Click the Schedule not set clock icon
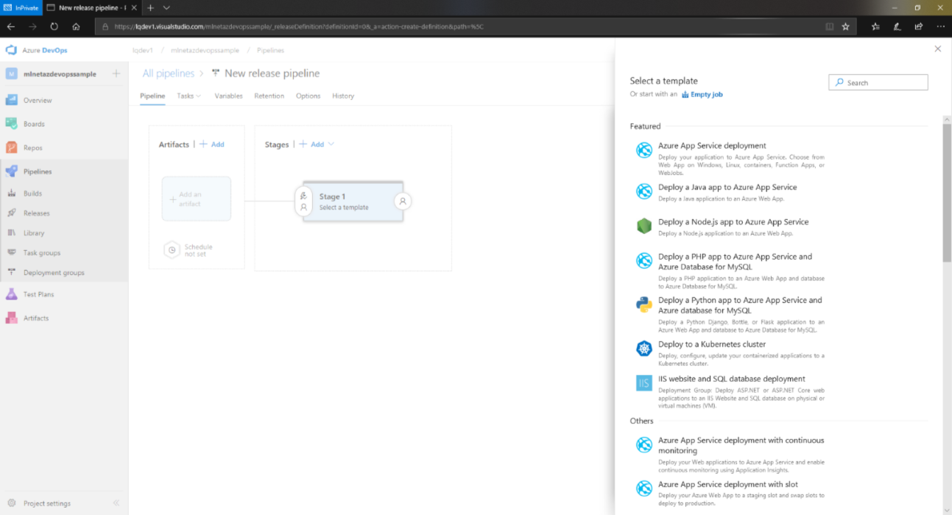The height and width of the screenshot is (515, 952). (x=172, y=250)
